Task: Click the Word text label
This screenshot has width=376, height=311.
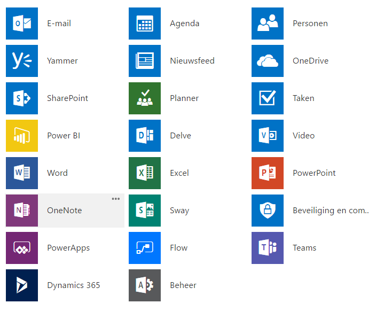Action: [x=57, y=173]
